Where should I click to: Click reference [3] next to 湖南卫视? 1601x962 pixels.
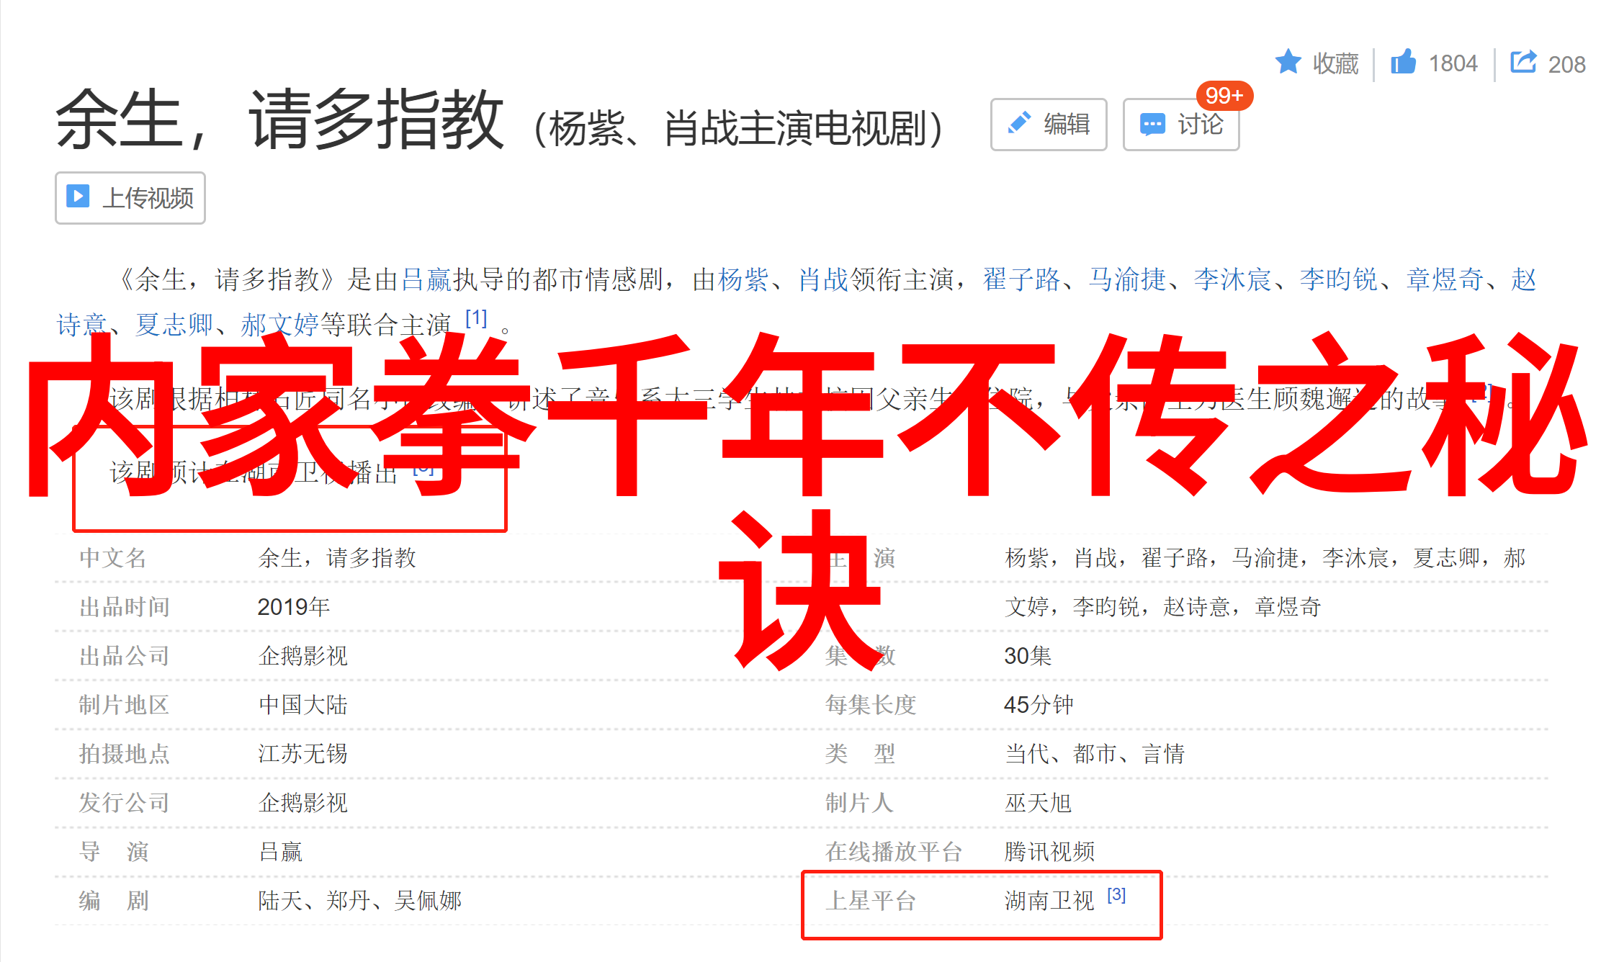tap(1116, 894)
